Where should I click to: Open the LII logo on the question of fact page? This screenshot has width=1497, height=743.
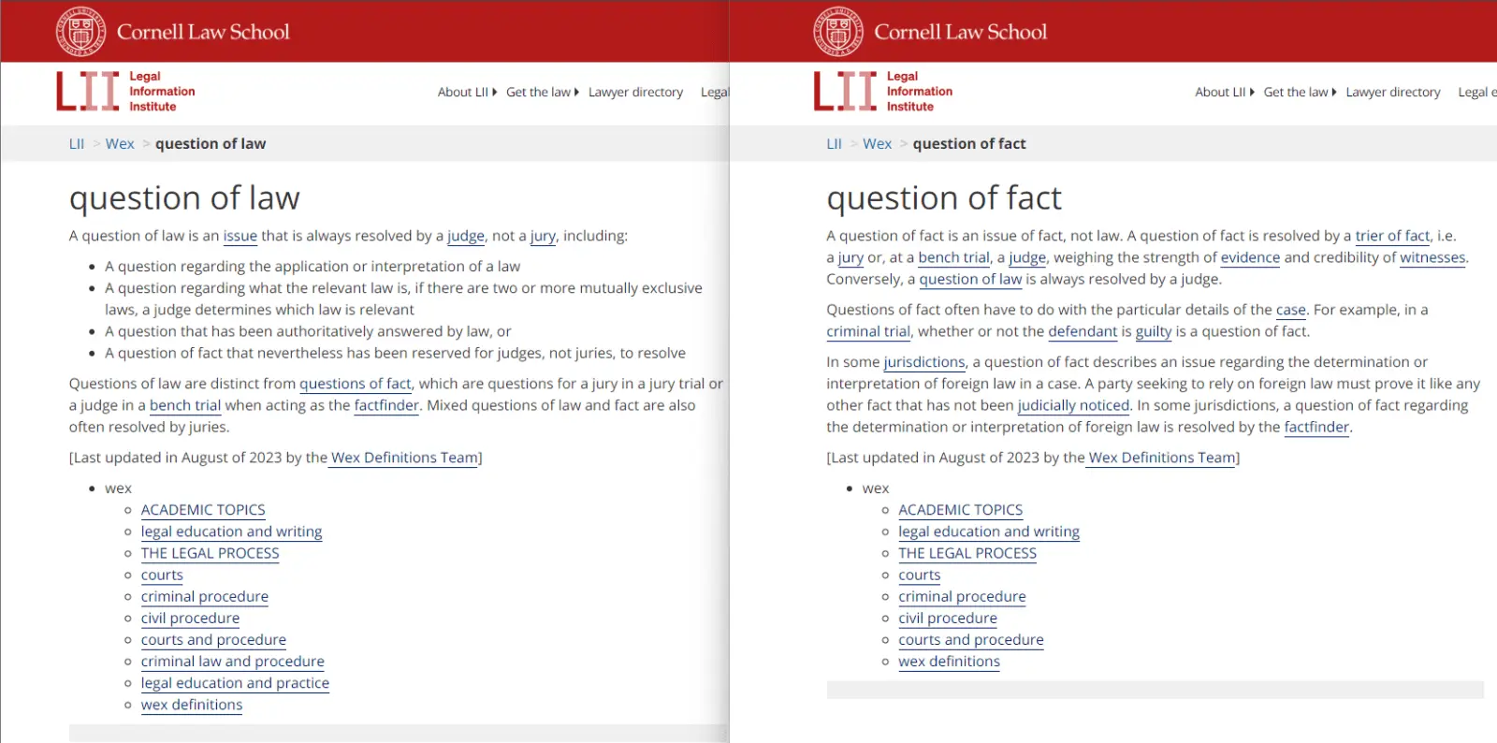(x=883, y=91)
